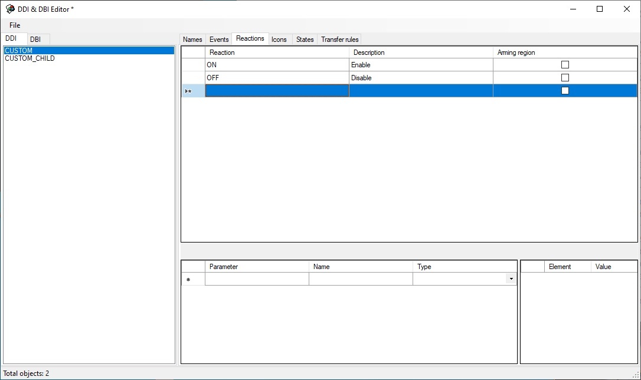641x380 pixels.
Task: Open the Transfer rules tab
Action: point(339,40)
